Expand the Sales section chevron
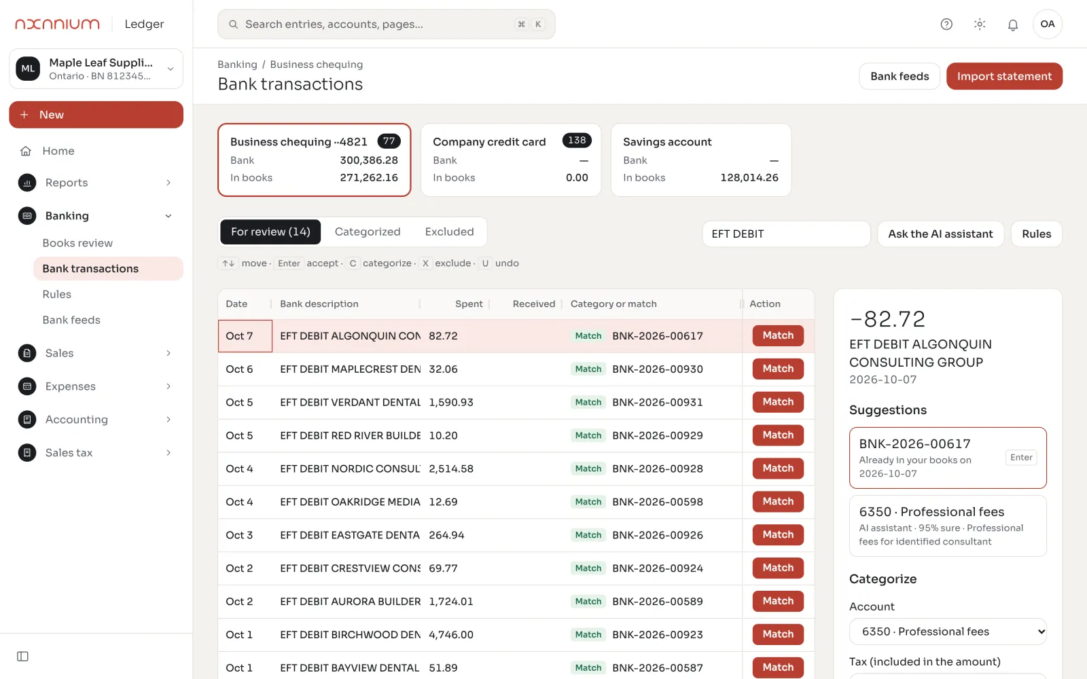This screenshot has width=1087, height=679. click(168, 353)
